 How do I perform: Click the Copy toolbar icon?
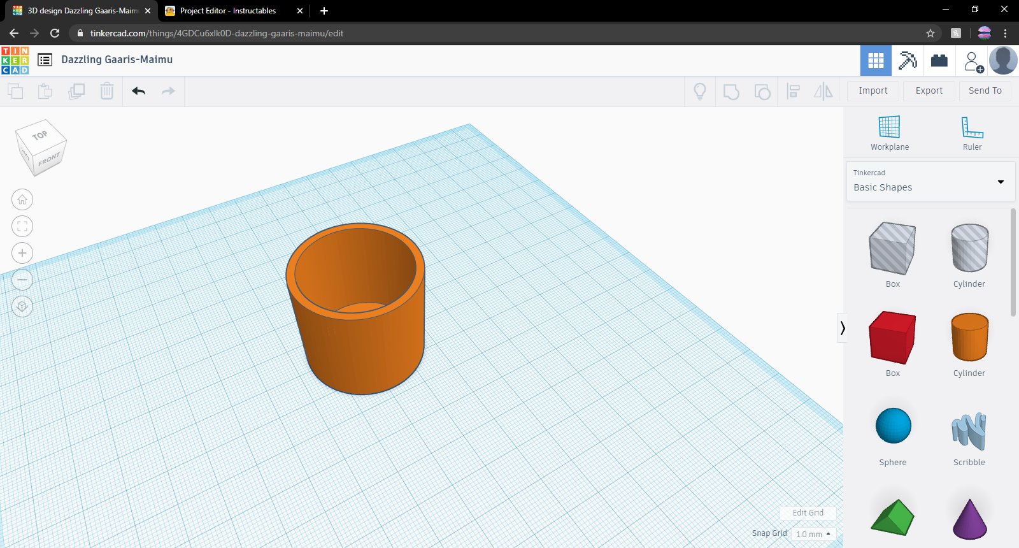[x=15, y=91]
